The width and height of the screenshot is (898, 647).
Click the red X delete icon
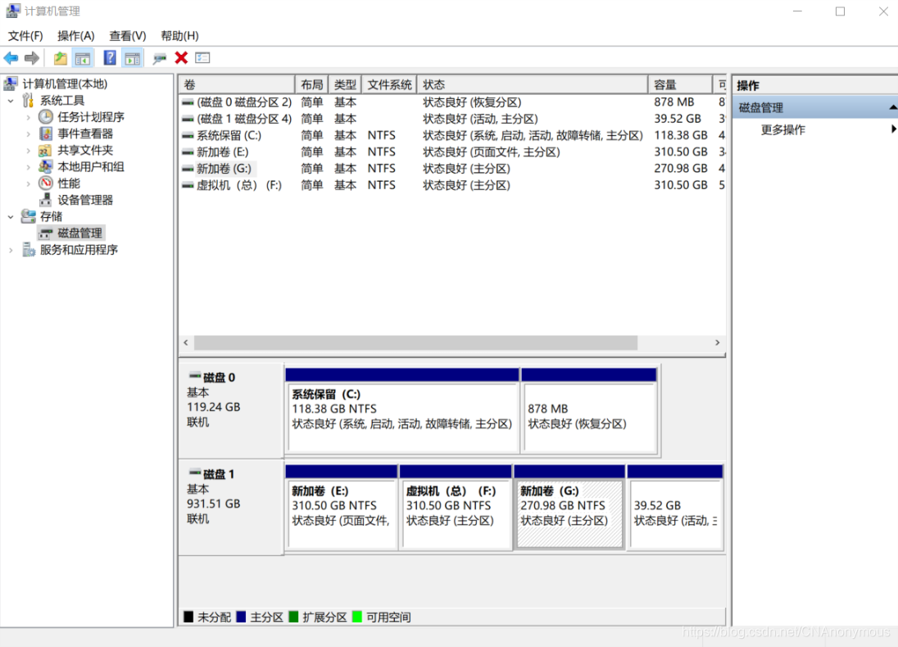coord(181,58)
